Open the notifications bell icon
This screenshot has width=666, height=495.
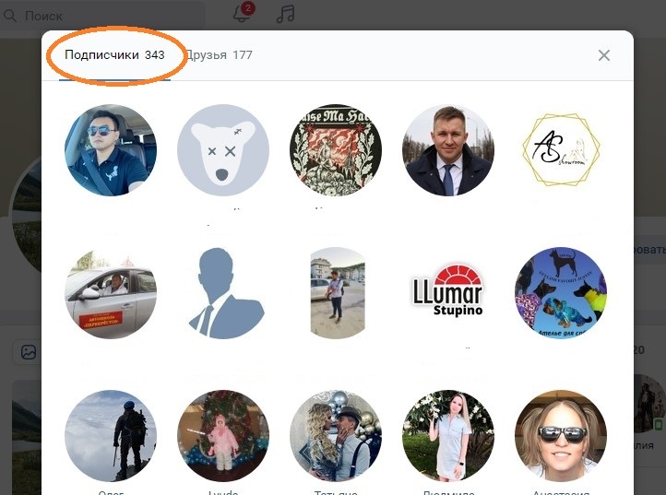243,13
